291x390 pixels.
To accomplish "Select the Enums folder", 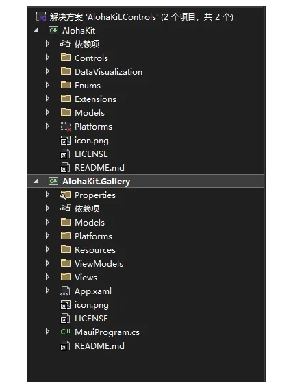I will 88,85.
